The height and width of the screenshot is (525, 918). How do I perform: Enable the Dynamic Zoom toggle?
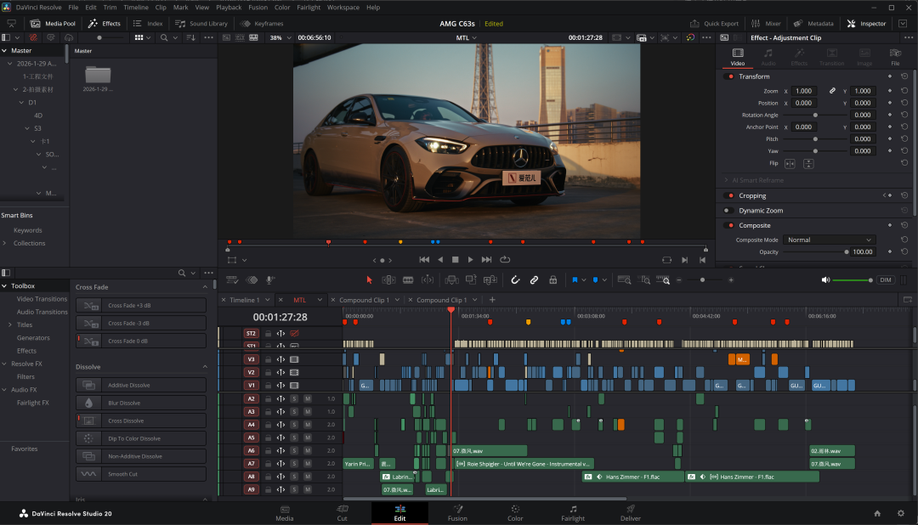pyautogui.click(x=728, y=211)
